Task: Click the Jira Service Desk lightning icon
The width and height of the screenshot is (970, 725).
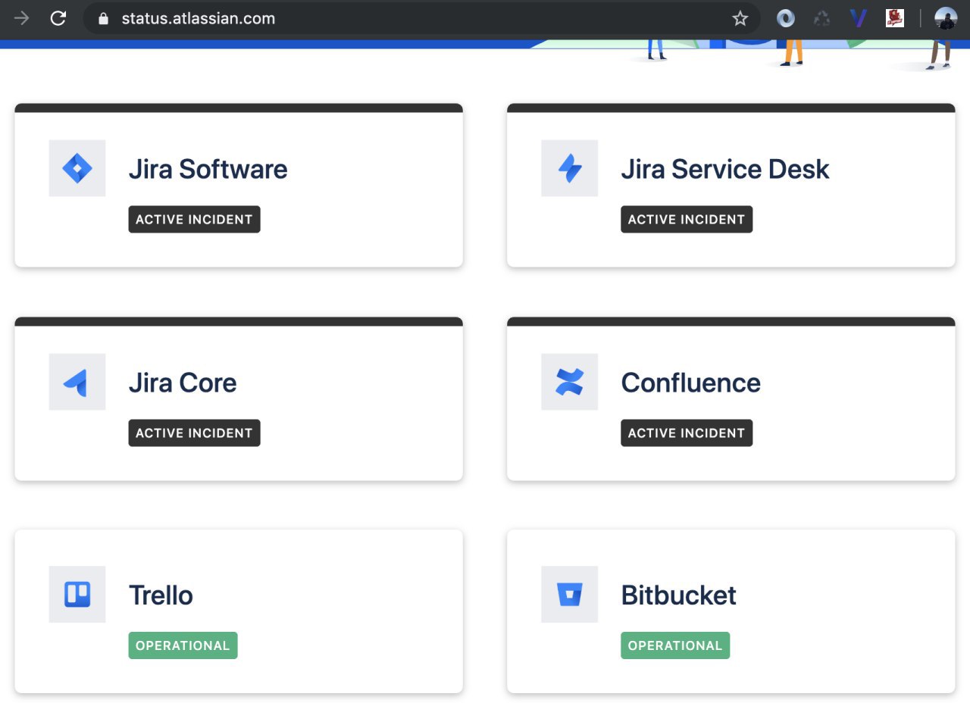Action: pyautogui.click(x=570, y=168)
